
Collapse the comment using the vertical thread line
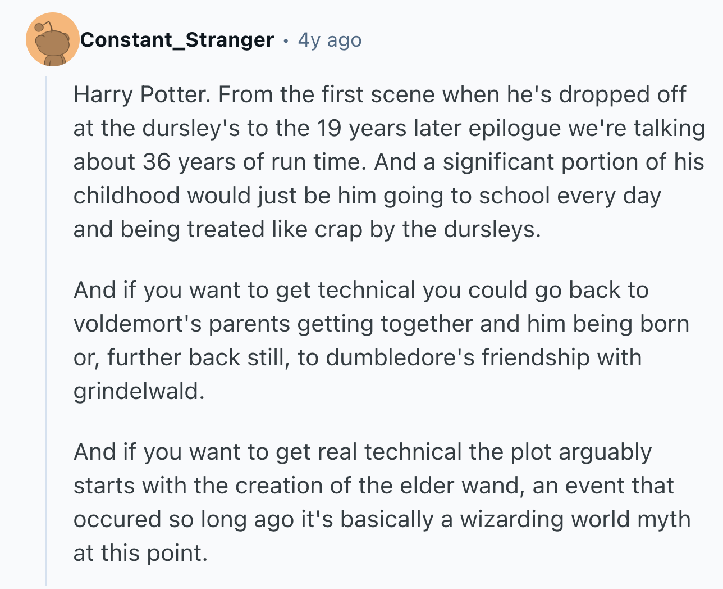tap(46, 330)
